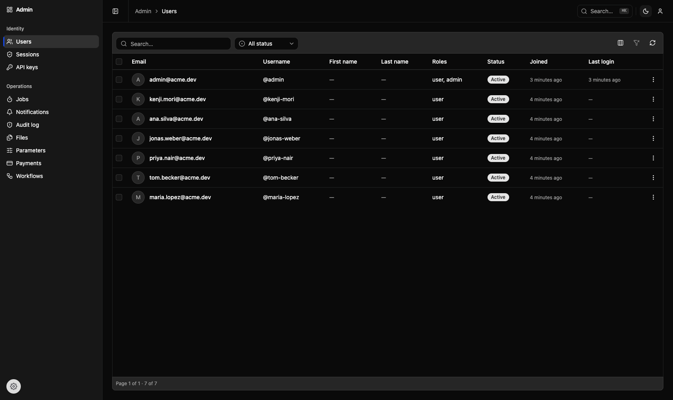673x400 pixels.
Task: Open the global Search command box
Action: [605, 11]
